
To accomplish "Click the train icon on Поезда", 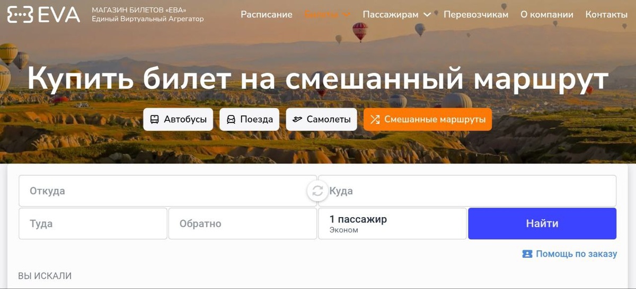I will point(231,119).
